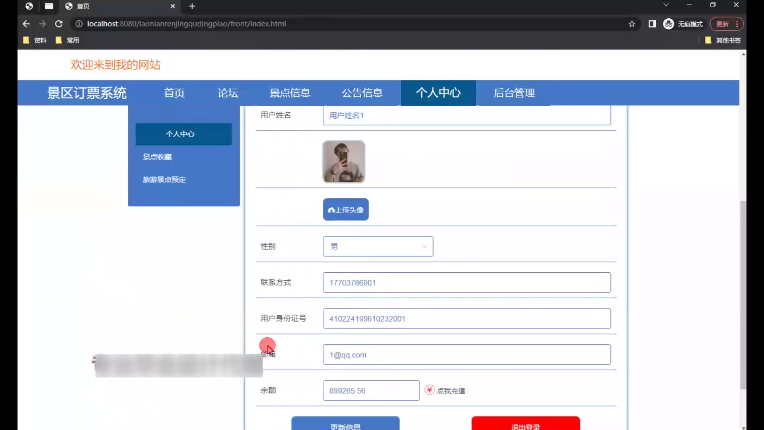Bookmark page with star icon
764x430 pixels.
point(632,24)
